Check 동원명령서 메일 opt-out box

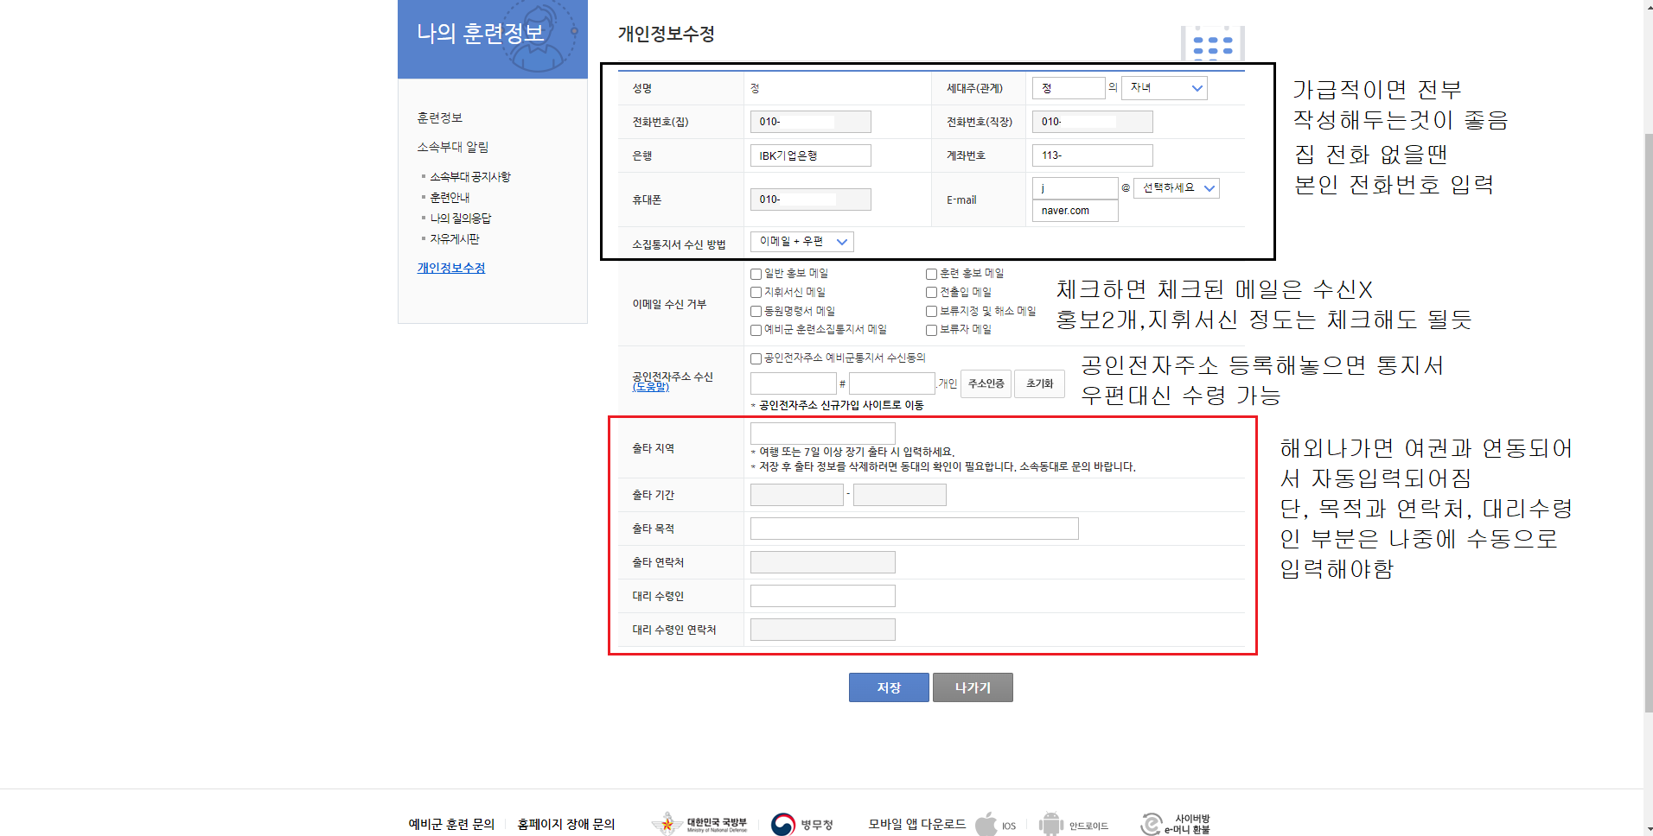[x=756, y=312]
